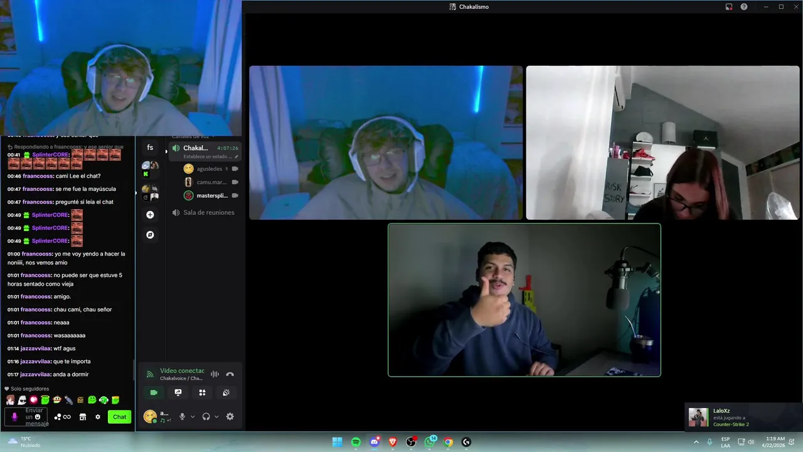Click camera icon next to camu.mar

coord(235,182)
